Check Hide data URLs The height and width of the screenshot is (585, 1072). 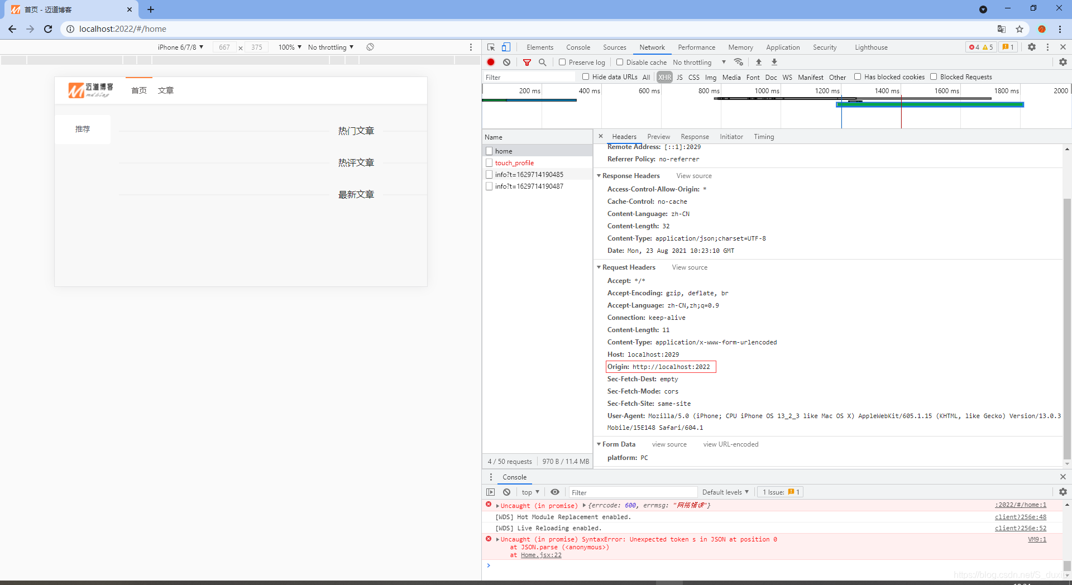586,76
